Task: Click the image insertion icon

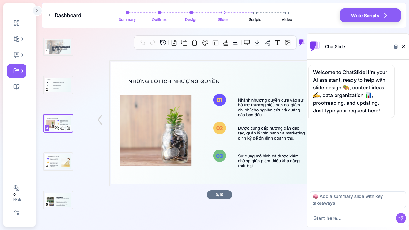Action: pyautogui.click(x=288, y=42)
